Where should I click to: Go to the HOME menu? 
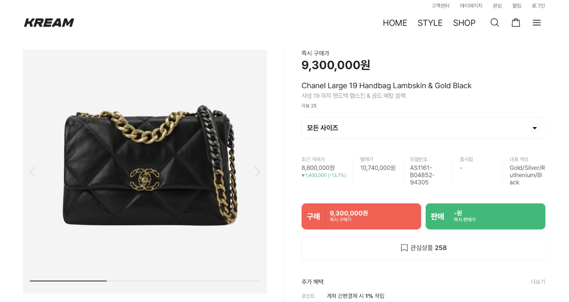tap(395, 23)
